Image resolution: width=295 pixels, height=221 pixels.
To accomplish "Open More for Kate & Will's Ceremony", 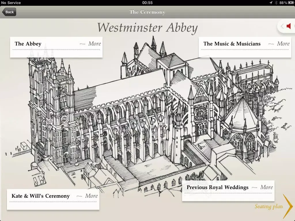I will pos(91,196).
